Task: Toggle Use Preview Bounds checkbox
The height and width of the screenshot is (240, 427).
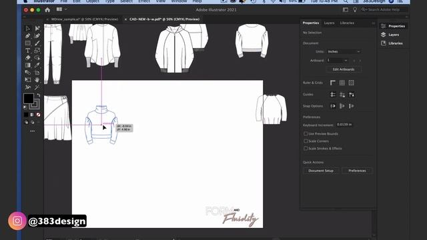Action: click(x=306, y=134)
